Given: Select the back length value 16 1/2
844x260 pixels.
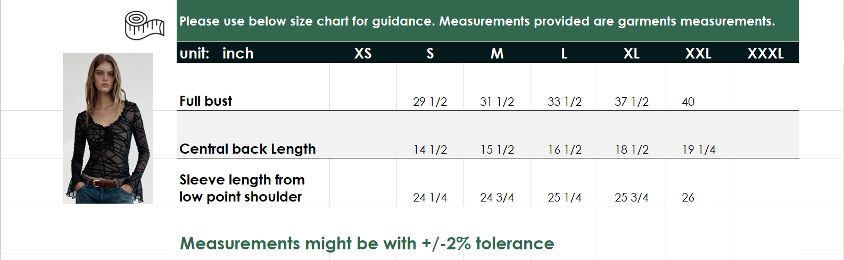Looking at the screenshot, I should (565, 149).
